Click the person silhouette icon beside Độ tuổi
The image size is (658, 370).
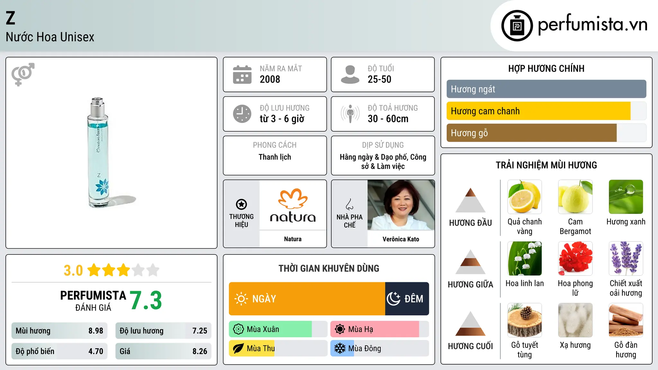(x=350, y=75)
